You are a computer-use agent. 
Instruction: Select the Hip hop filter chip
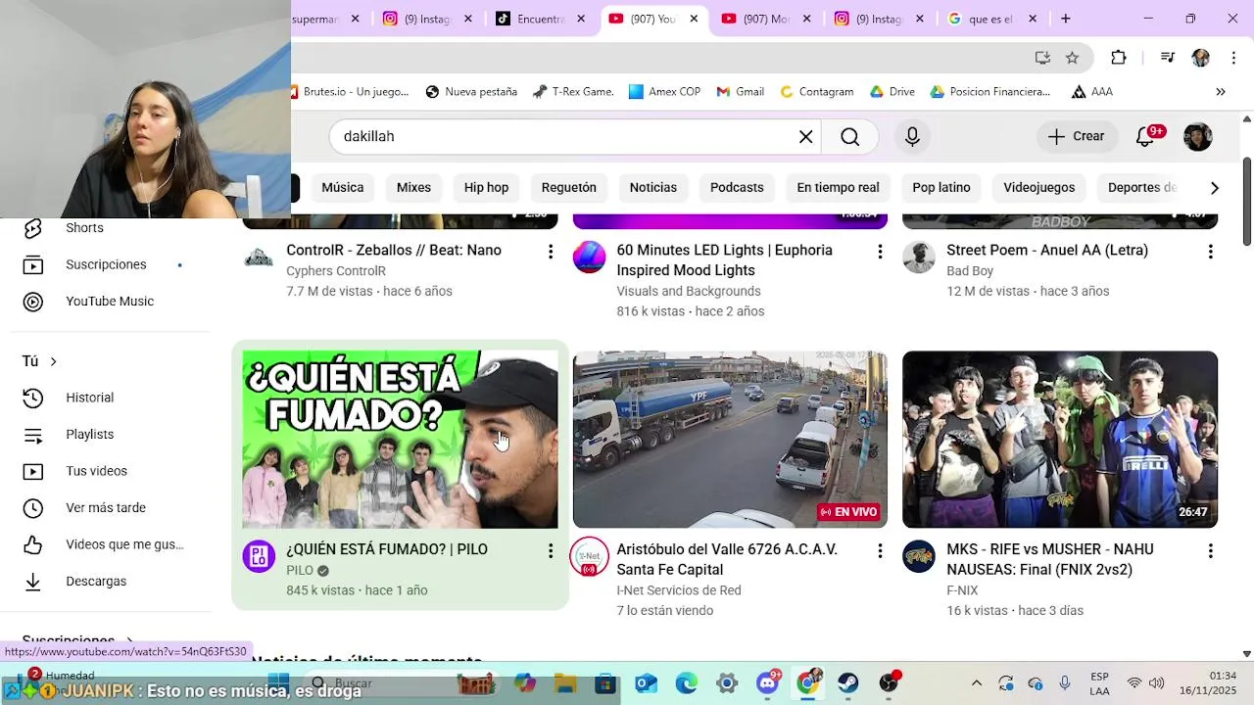[486, 187]
